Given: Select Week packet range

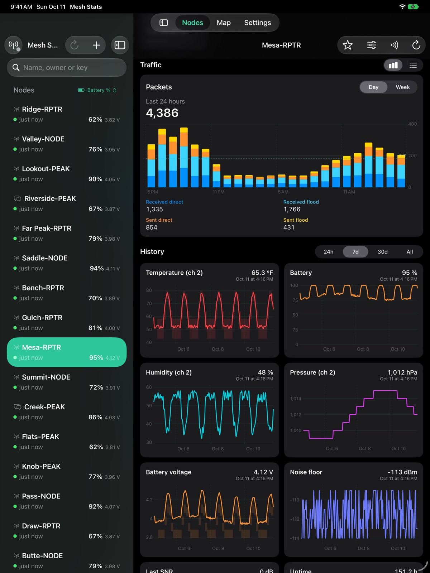Looking at the screenshot, I should (402, 87).
